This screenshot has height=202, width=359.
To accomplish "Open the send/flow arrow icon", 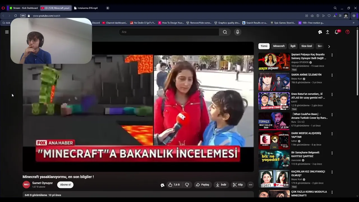I will pyautogui.click(x=323, y=16).
